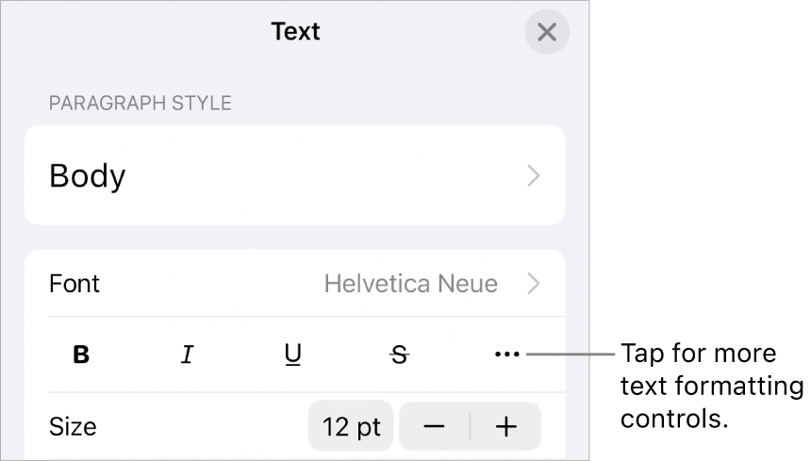811x461 pixels.
Task: Click the PARAGRAPH STYLE section header
Action: pyautogui.click(x=141, y=103)
